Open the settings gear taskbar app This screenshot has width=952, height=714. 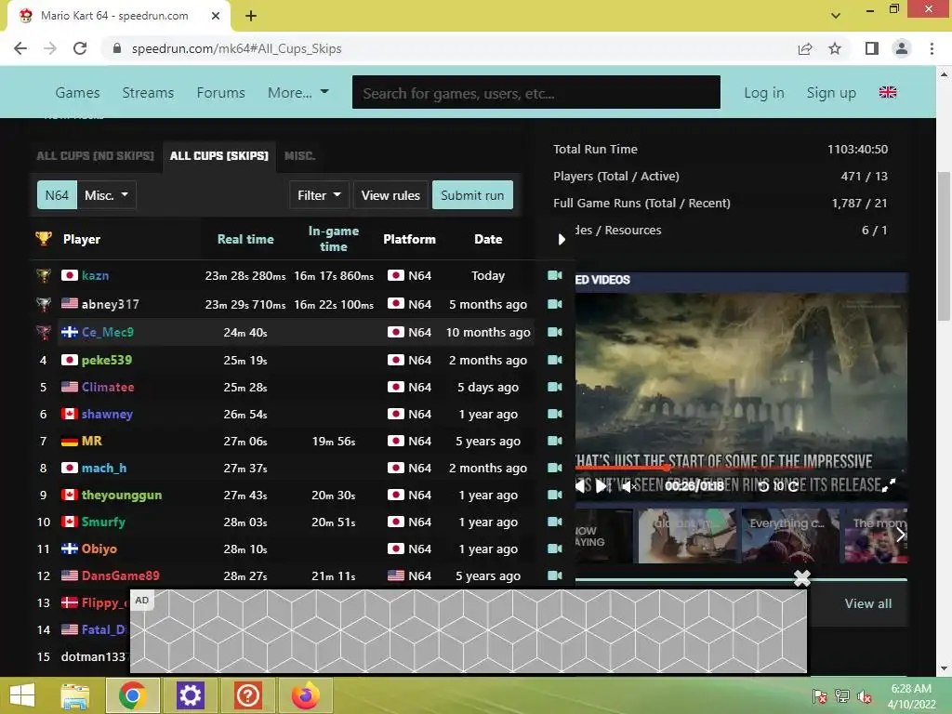pyautogui.click(x=190, y=695)
